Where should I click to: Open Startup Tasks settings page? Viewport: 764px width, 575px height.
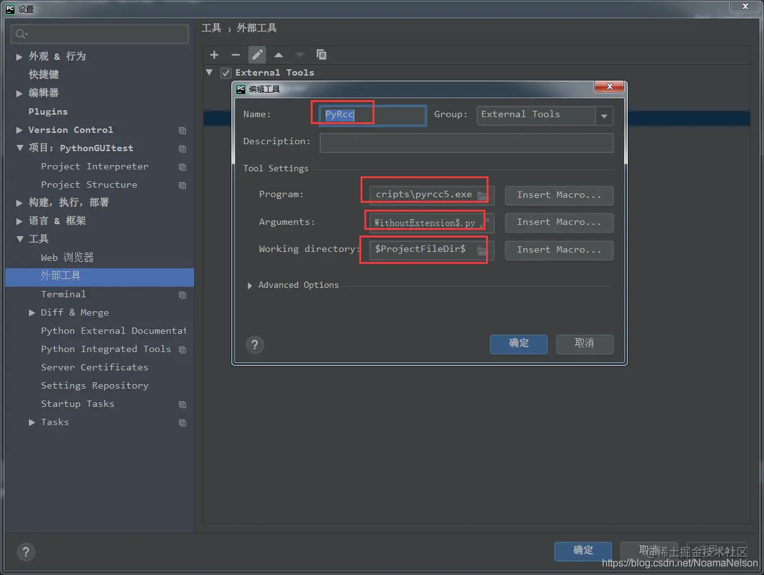pos(78,404)
